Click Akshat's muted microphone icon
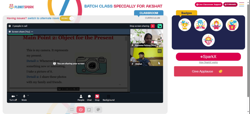 point(132,64)
